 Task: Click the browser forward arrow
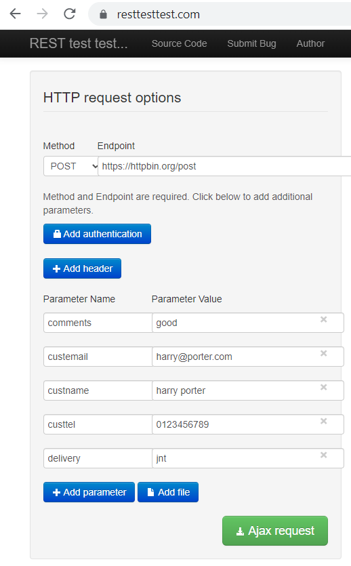click(42, 14)
